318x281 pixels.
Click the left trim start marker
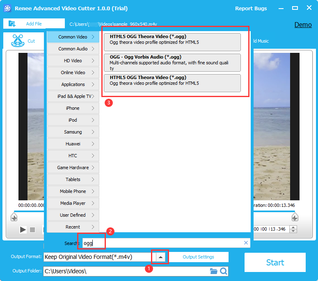[14, 217]
